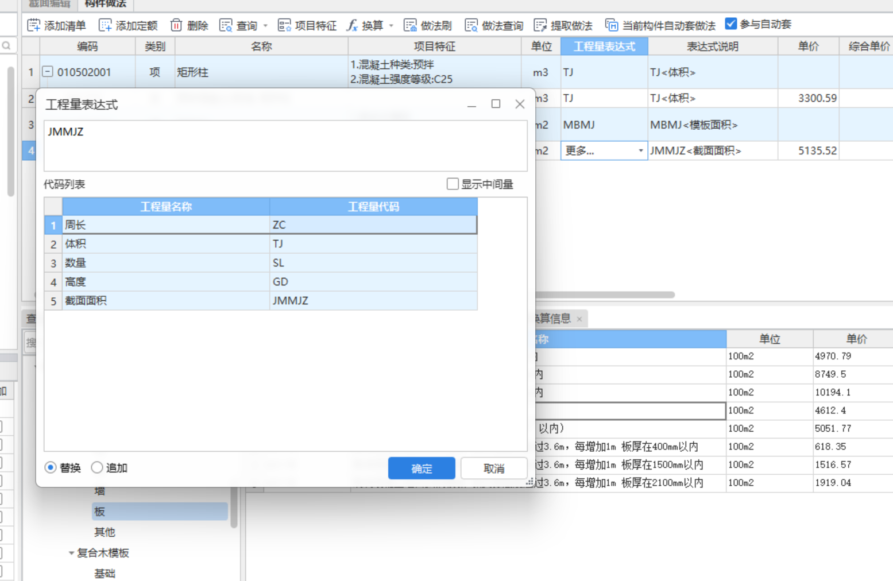Click the 做法刷 toolbar icon
The height and width of the screenshot is (581, 893).
coord(410,25)
